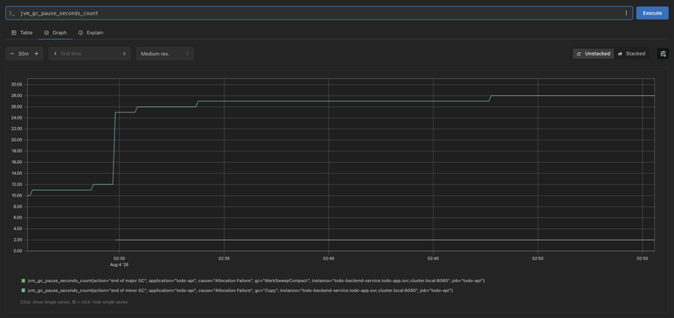Switch to the Explain tab
Viewport: 674px width, 318px height.
[x=91, y=33]
